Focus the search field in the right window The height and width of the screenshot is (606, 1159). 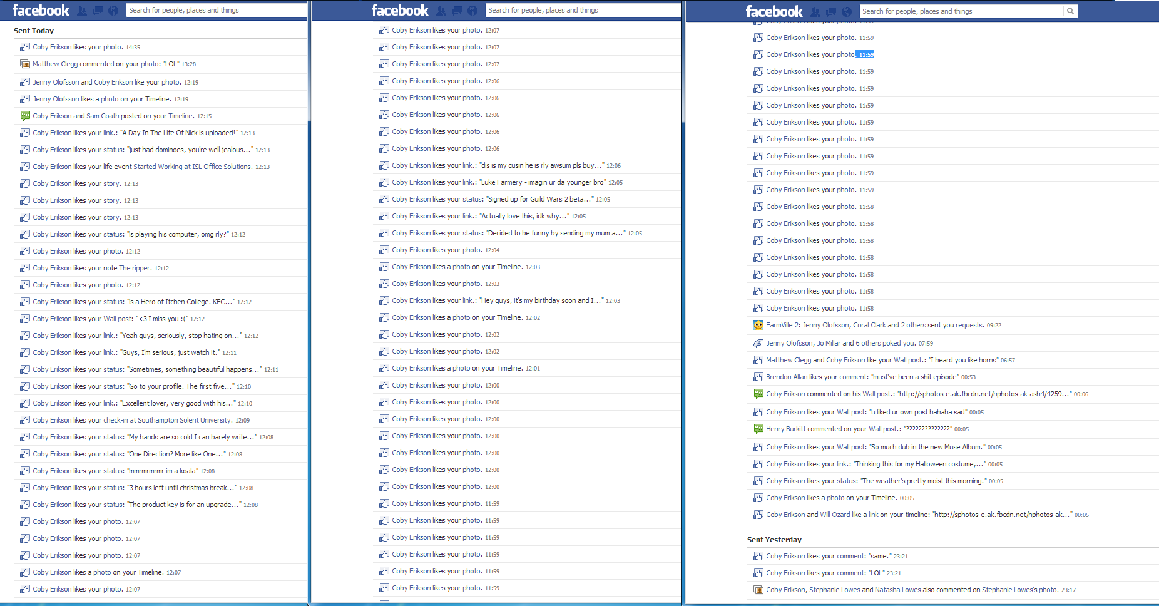[x=961, y=11]
